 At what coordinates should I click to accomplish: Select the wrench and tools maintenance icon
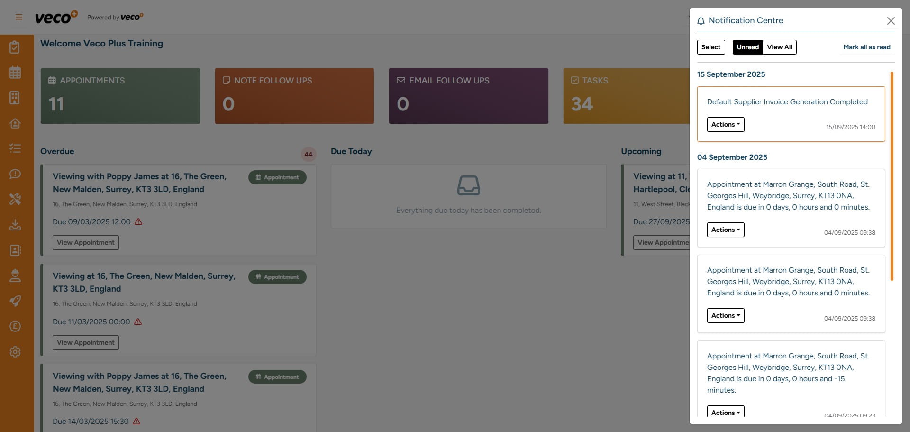(x=15, y=199)
